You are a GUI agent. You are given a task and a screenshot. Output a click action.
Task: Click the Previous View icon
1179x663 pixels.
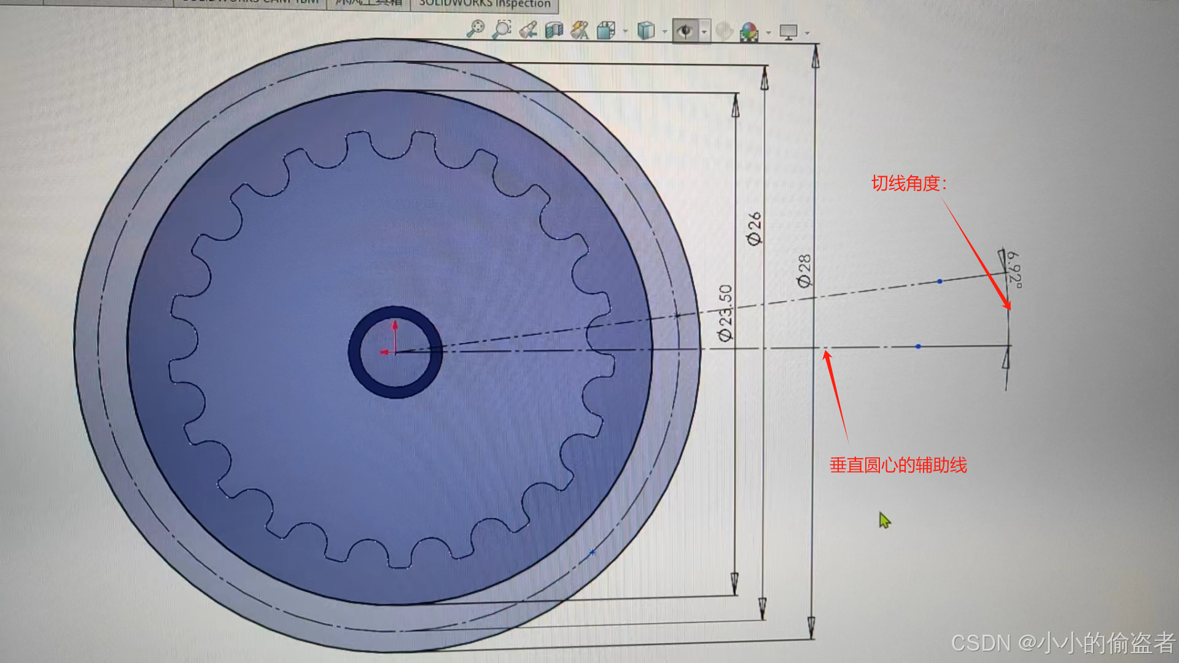tap(527, 29)
